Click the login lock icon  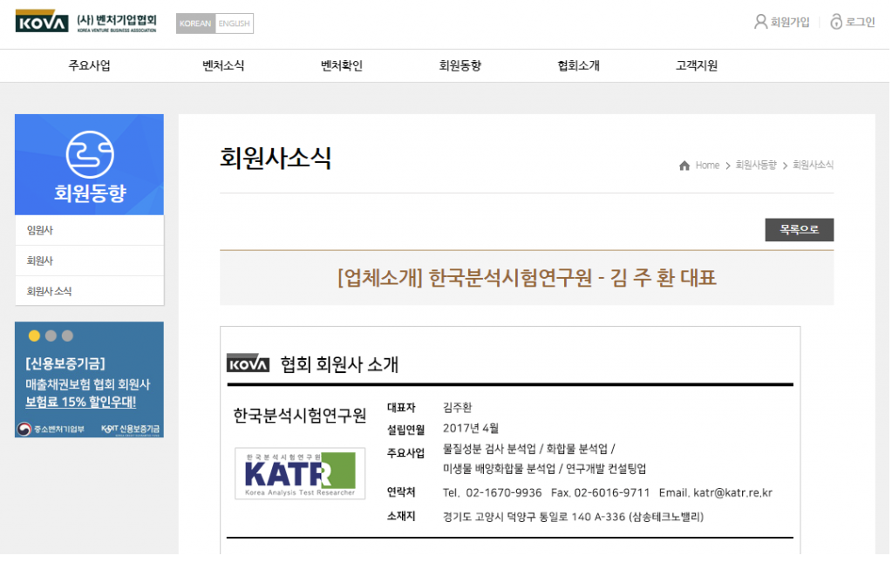(835, 22)
